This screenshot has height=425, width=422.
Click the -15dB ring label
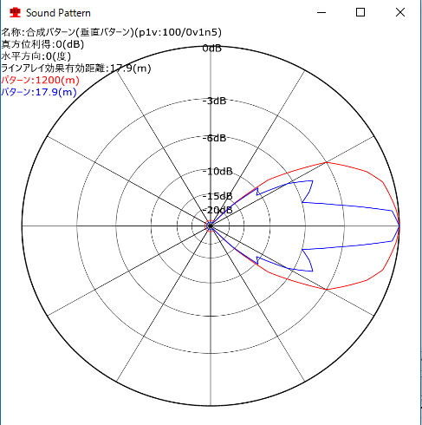[217, 196]
